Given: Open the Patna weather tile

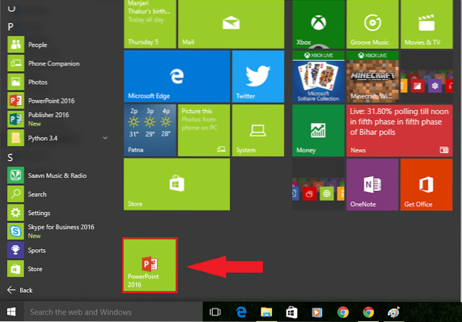Looking at the screenshot, I should (150, 130).
